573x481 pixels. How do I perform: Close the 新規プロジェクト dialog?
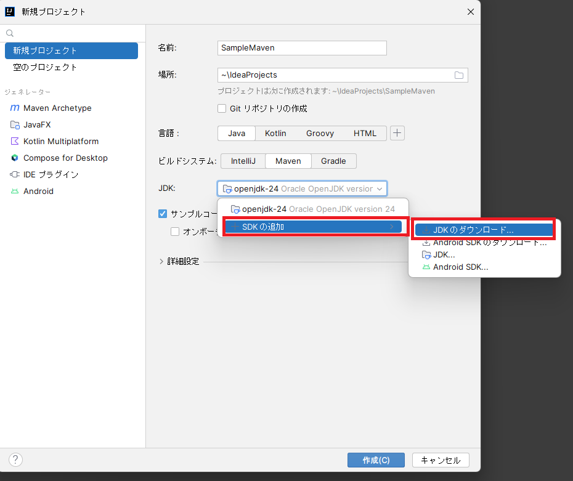click(x=471, y=12)
